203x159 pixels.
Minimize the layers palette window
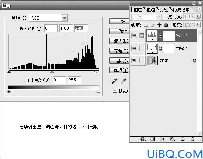(194, 3)
